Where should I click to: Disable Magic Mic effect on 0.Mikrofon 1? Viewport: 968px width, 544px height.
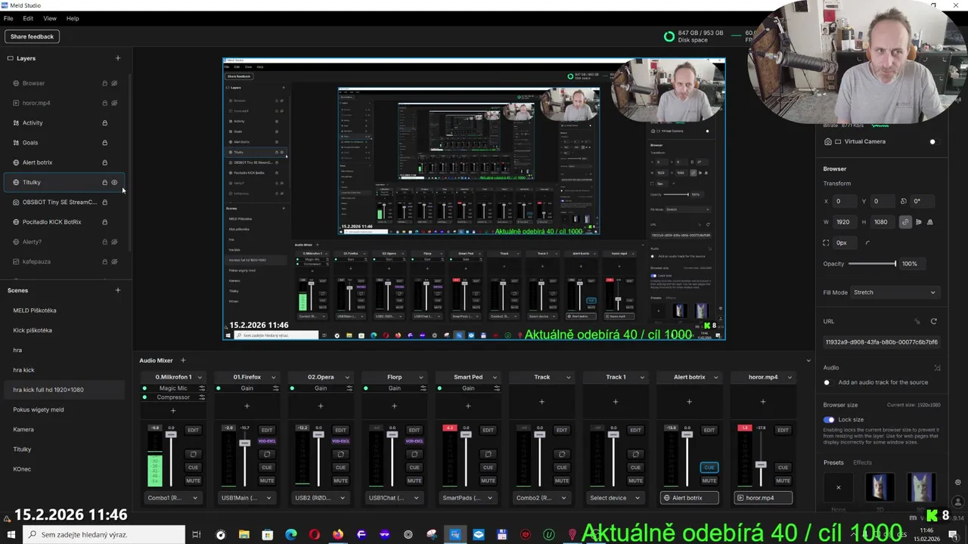point(144,388)
